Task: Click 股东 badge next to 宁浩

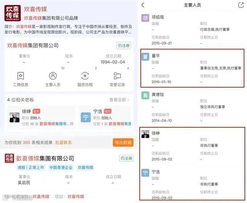Action: (x=108, y=111)
